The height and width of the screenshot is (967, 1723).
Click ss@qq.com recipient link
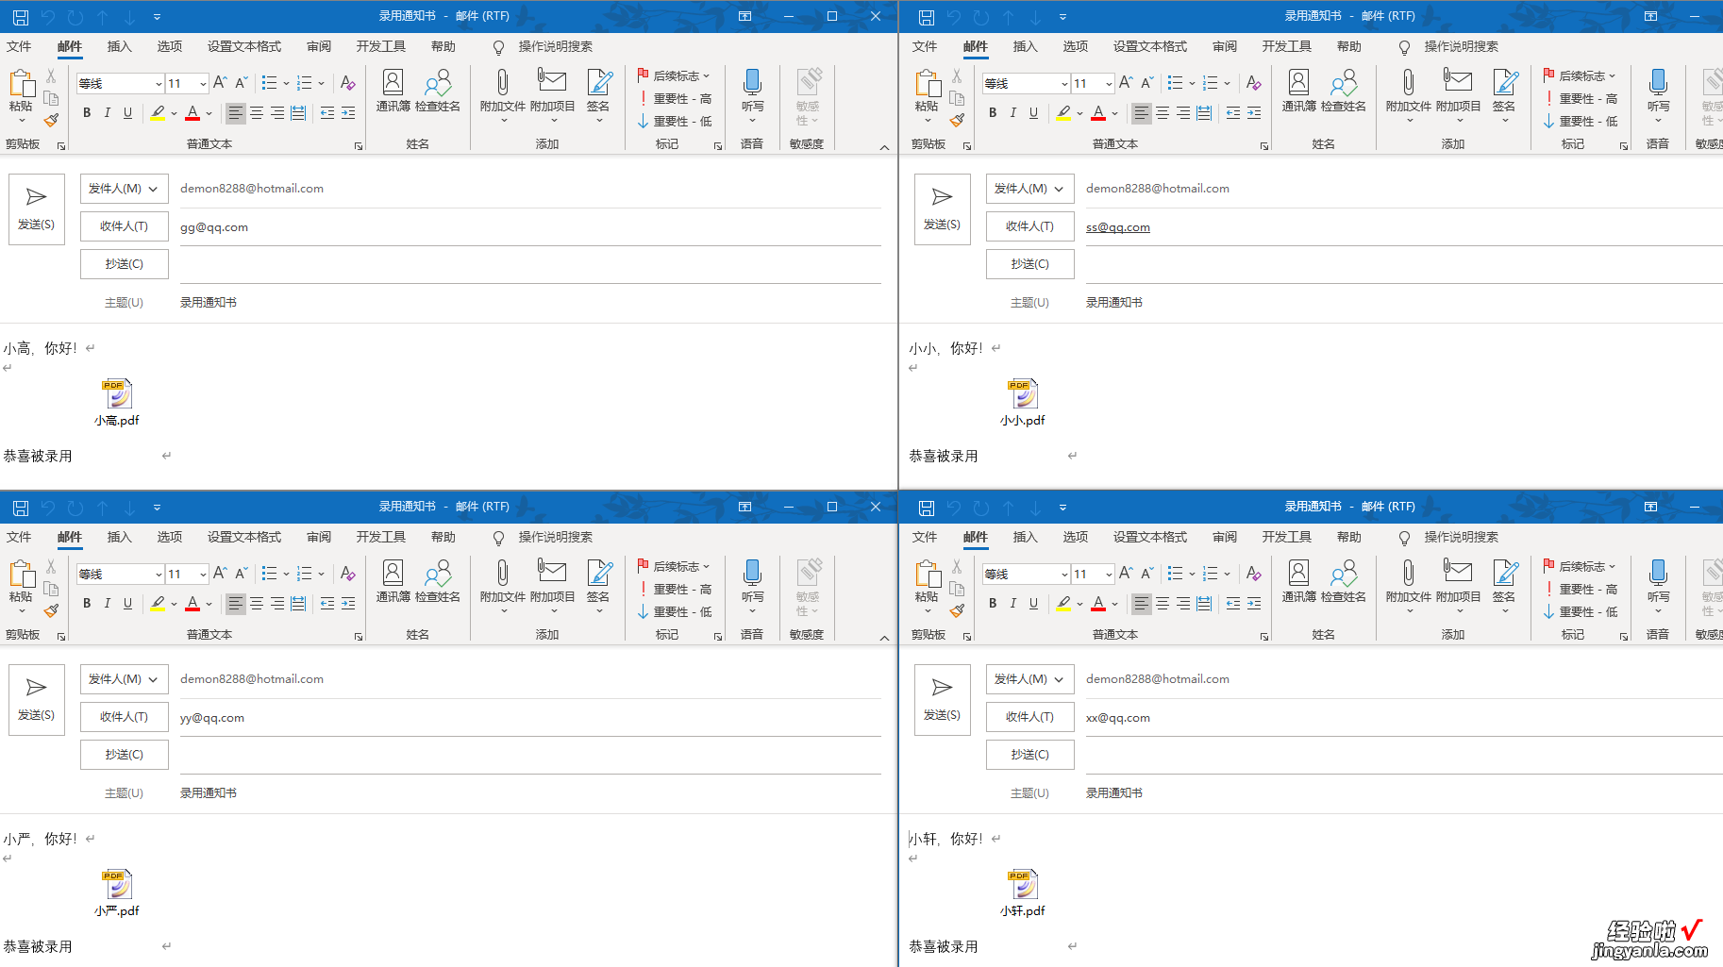pos(1118,227)
